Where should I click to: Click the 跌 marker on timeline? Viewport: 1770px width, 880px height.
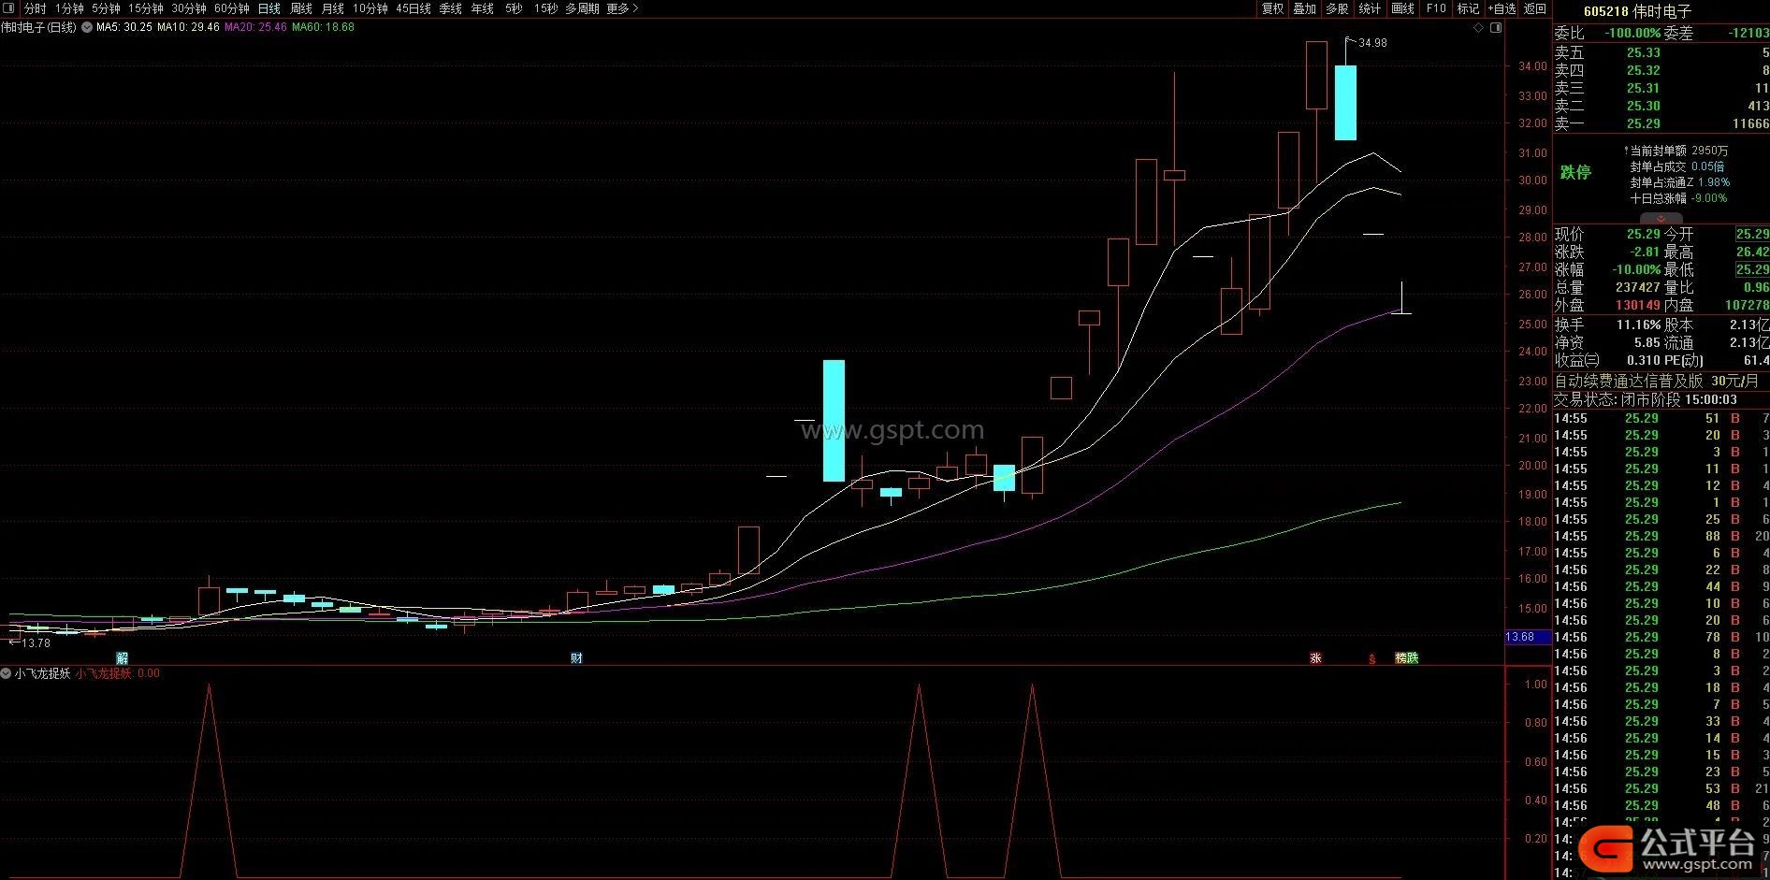(x=1413, y=658)
